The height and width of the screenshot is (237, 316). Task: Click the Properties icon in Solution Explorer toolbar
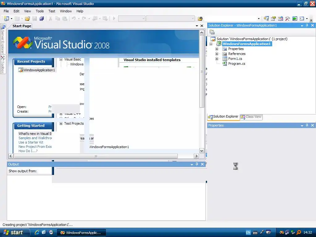click(212, 32)
